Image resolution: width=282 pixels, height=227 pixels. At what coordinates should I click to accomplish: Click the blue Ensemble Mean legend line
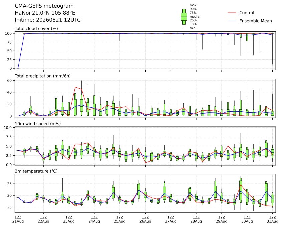(232, 21)
